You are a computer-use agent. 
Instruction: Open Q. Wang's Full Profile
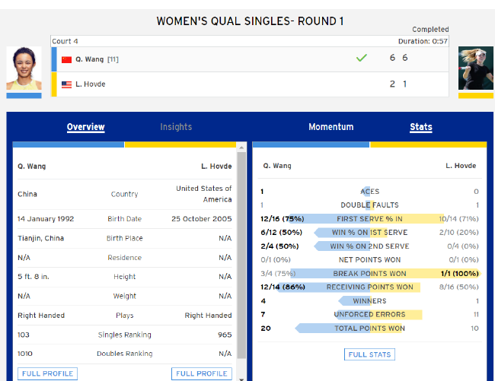pyautogui.click(x=48, y=373)
